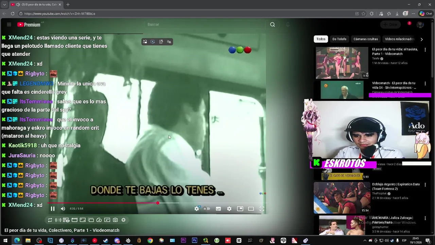Image resolution: width=435 pixels, height=245 pixels.
Task: Toggle subtitles on the player
Action: click(x=218, y=209)
